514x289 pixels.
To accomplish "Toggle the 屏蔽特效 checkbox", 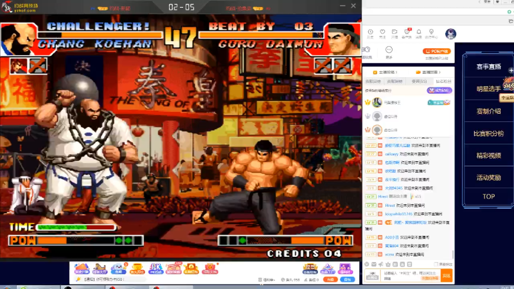I will coord(436,264).
